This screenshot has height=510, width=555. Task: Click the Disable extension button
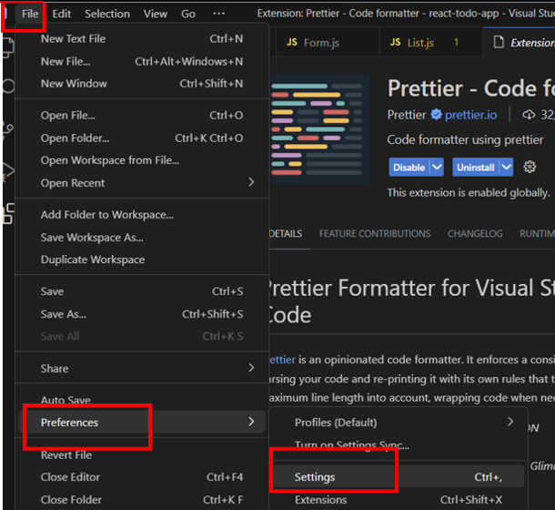pyautogui.click(x=409, y=168)
